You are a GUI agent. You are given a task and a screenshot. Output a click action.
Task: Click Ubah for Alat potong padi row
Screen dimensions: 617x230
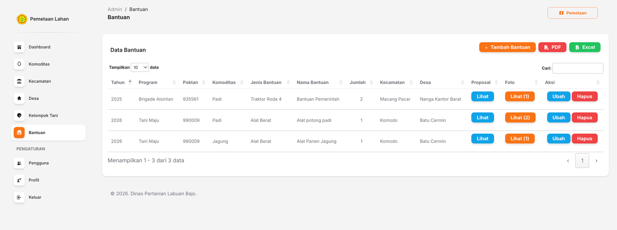click(x=558, y=118)
